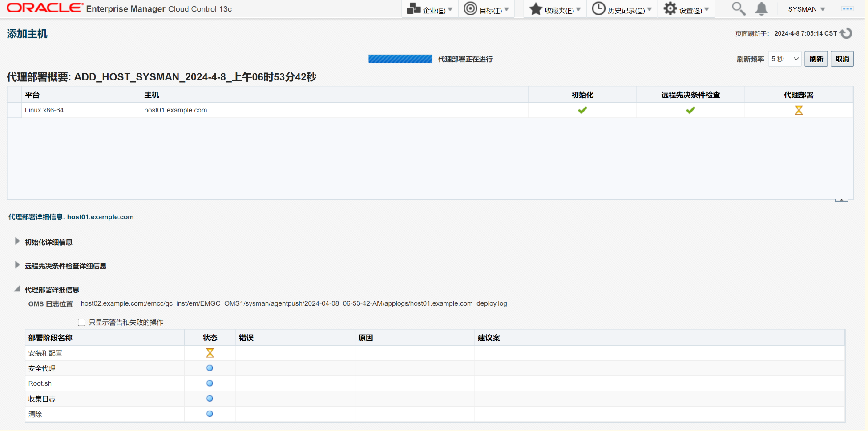Viewport: 868px width, 431px height.
Task: Click the 清除 pending status dot
Action: coord(210,414)
